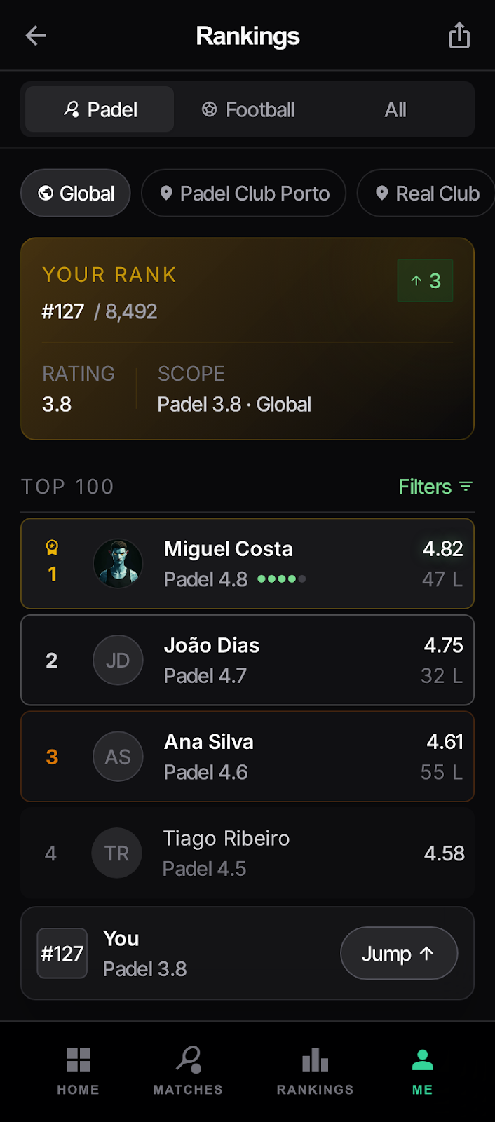Click the rank change indicator showing +3
Image resolution: width=495 pixels, height=1122 pixels.
click(x=425, y=280)
